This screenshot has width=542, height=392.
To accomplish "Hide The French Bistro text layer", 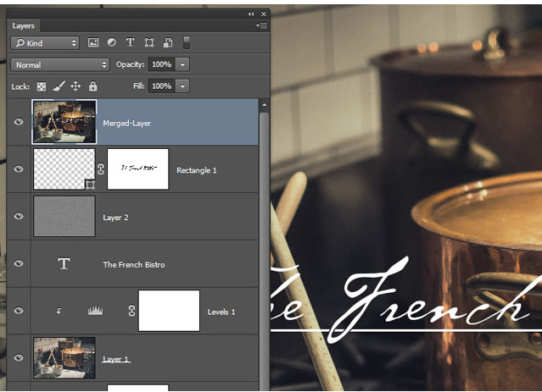I will point(19,263).
